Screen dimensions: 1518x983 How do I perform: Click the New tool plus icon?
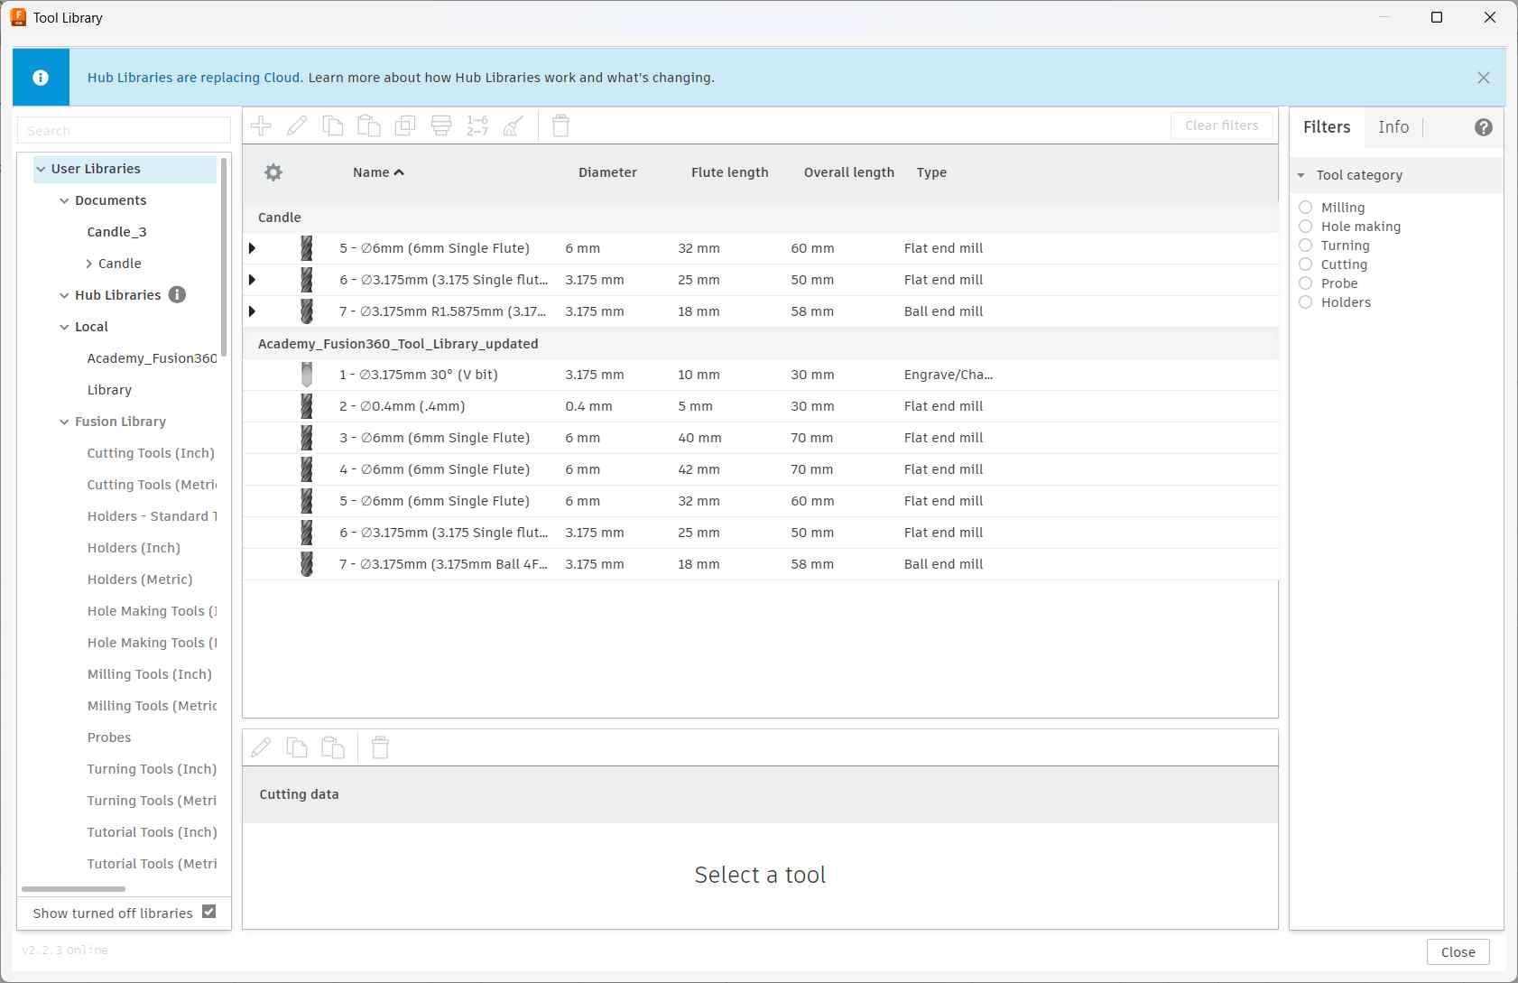coord(261,125)
